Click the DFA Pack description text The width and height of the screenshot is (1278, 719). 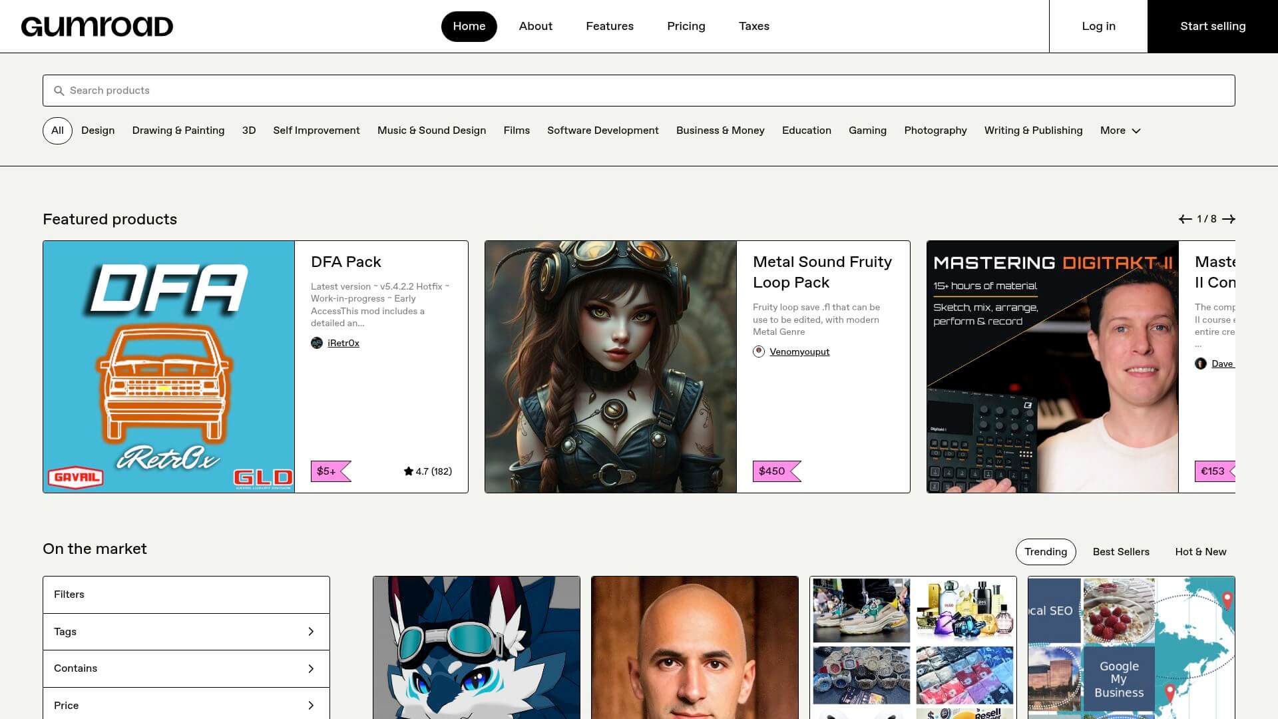point(380,305)
